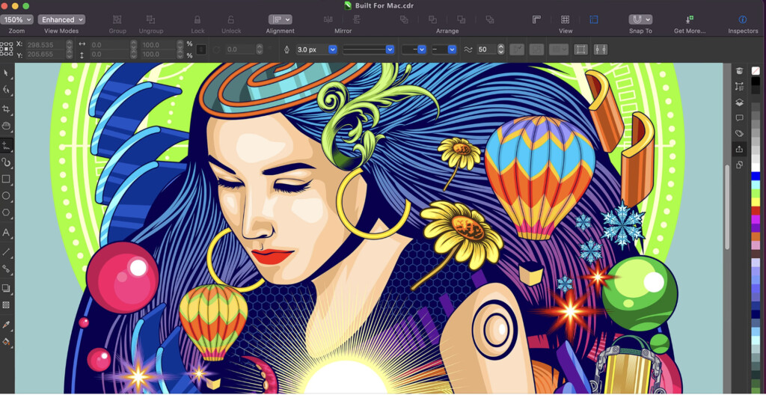This screenshot has height=395, width=766.
Task: Open the Alignment dropdown
Action: [280, 19]
